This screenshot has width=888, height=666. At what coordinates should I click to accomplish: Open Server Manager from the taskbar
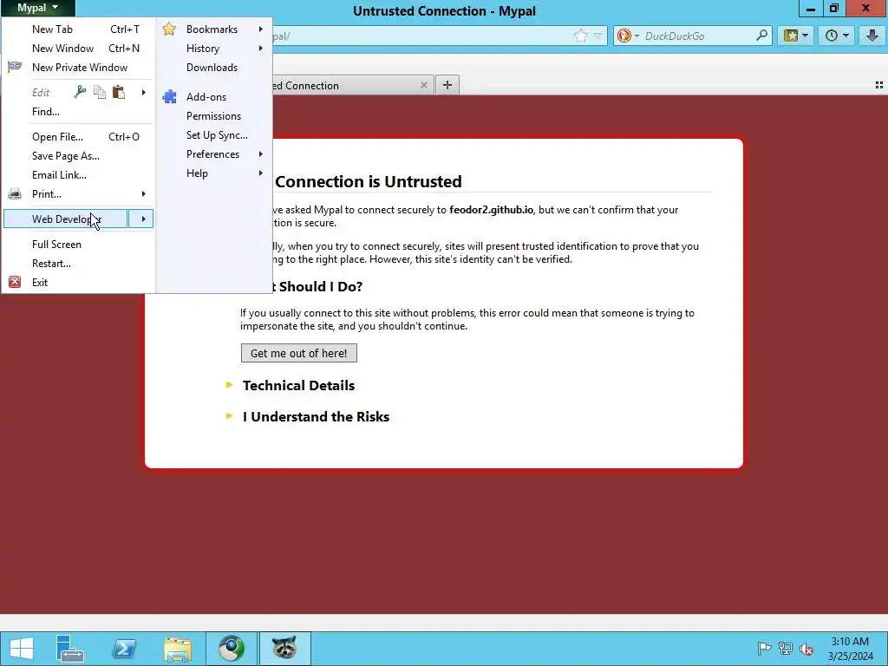click(x=70, y=649)
